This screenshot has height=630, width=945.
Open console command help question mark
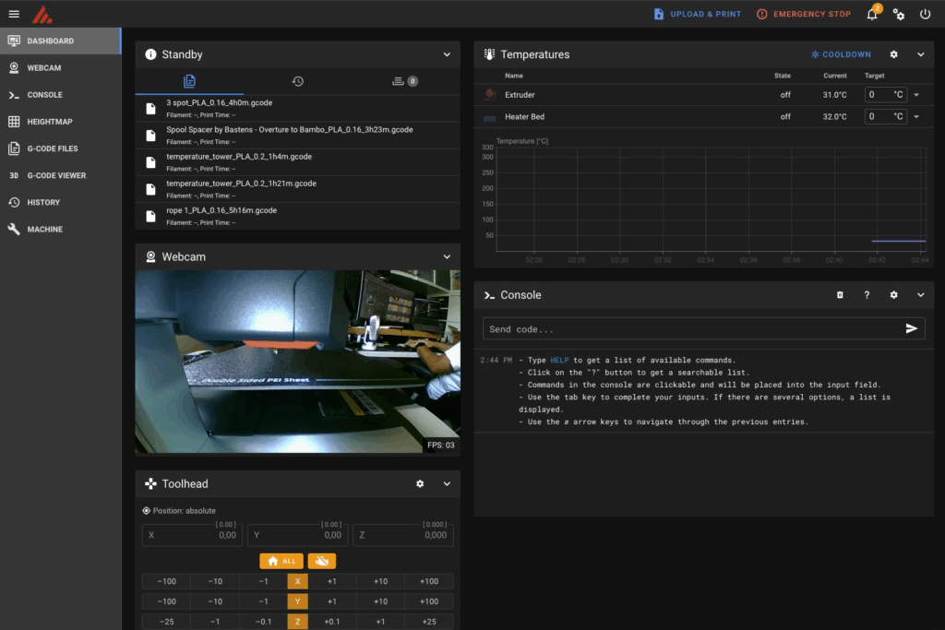click(867, 295)
